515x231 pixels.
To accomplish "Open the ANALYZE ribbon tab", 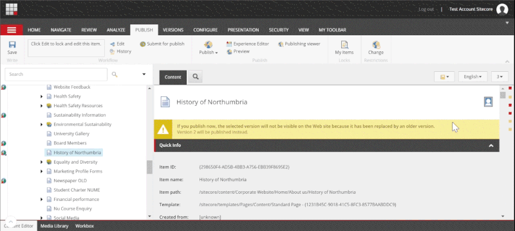I will click(x=116, y=30).
